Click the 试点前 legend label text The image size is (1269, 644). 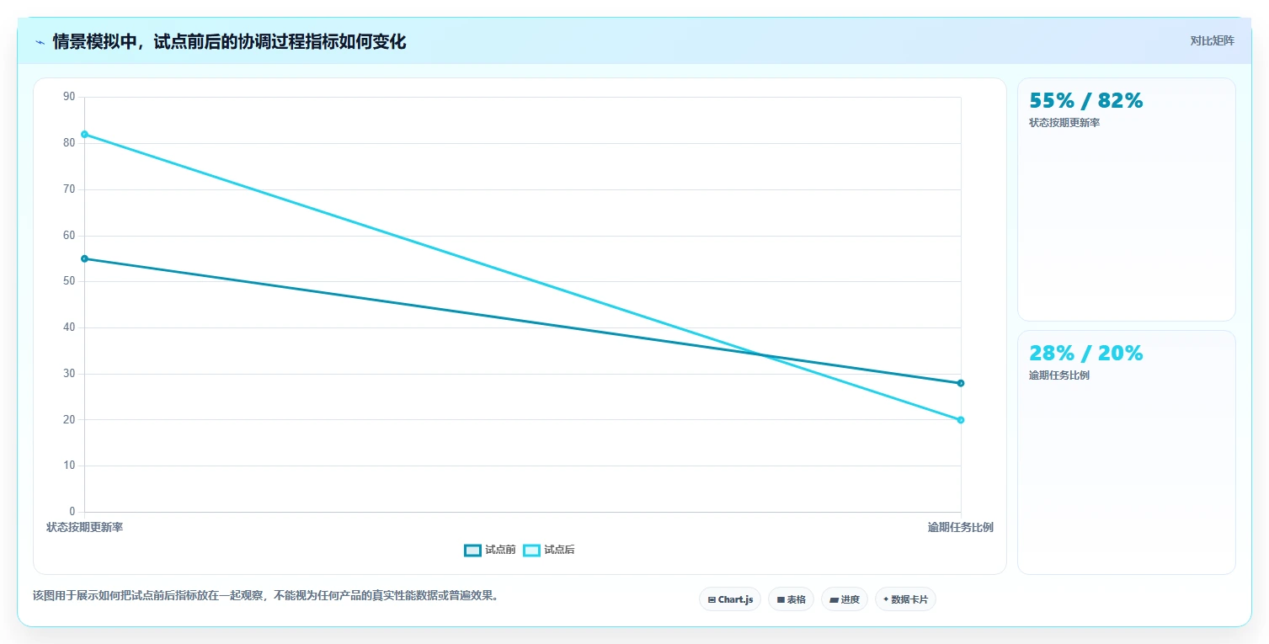click(x=500, y=551)
